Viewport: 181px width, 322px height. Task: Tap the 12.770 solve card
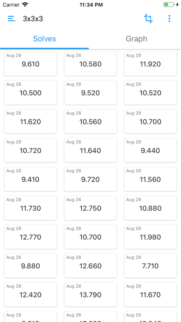pyautogui.click(x=30, y=237)
